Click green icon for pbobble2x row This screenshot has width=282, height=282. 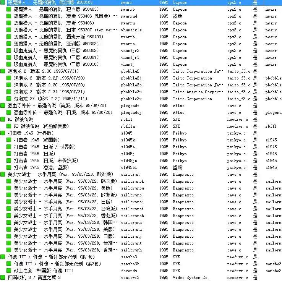[x=9, y=99]
